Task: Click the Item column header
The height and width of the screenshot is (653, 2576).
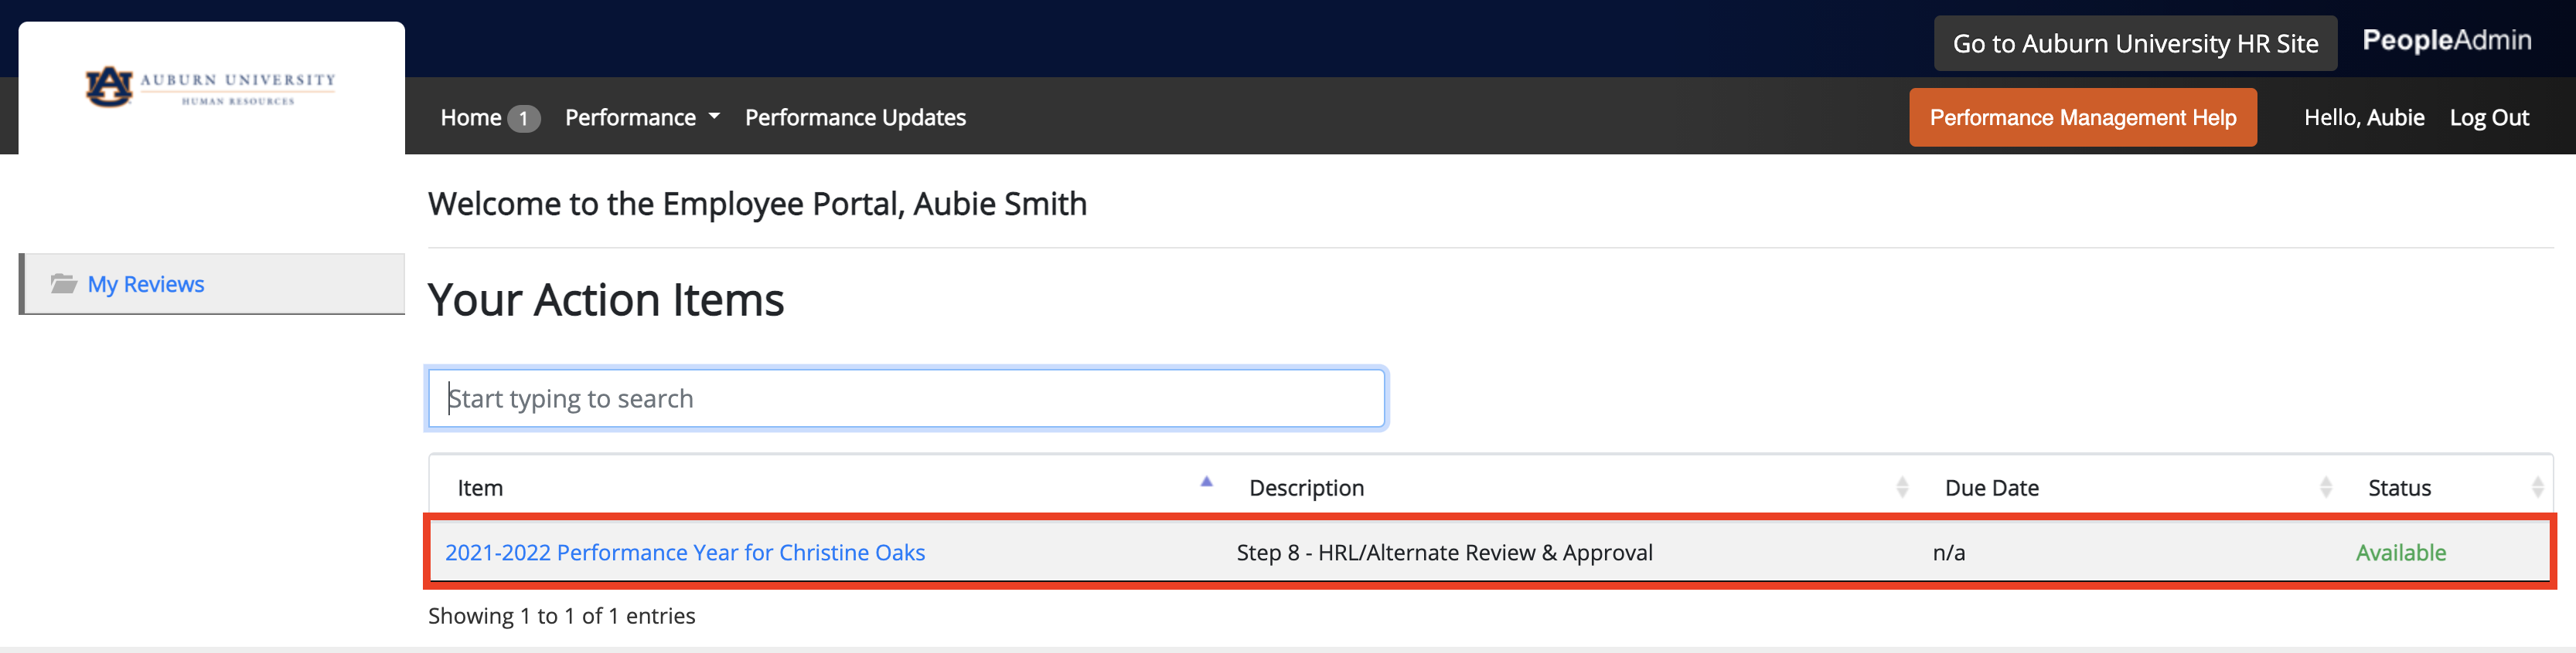Action: click(x=480, y=489)
